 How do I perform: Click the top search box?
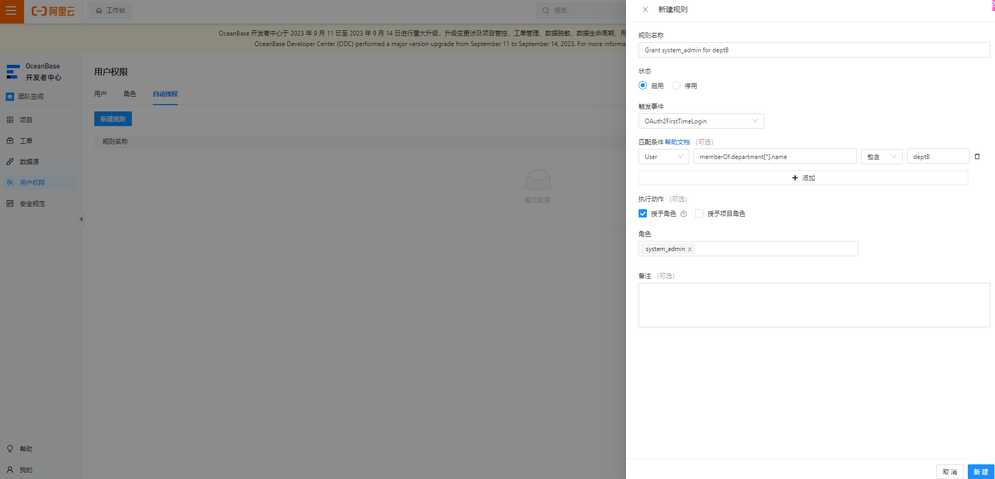581,10
